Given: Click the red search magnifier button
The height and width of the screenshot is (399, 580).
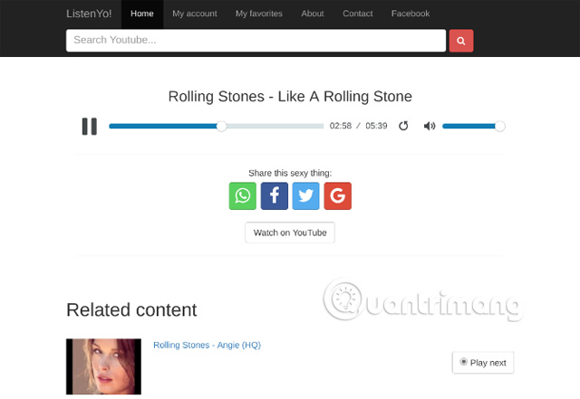Looking at the screenshot, I should [x=461, y=41].
